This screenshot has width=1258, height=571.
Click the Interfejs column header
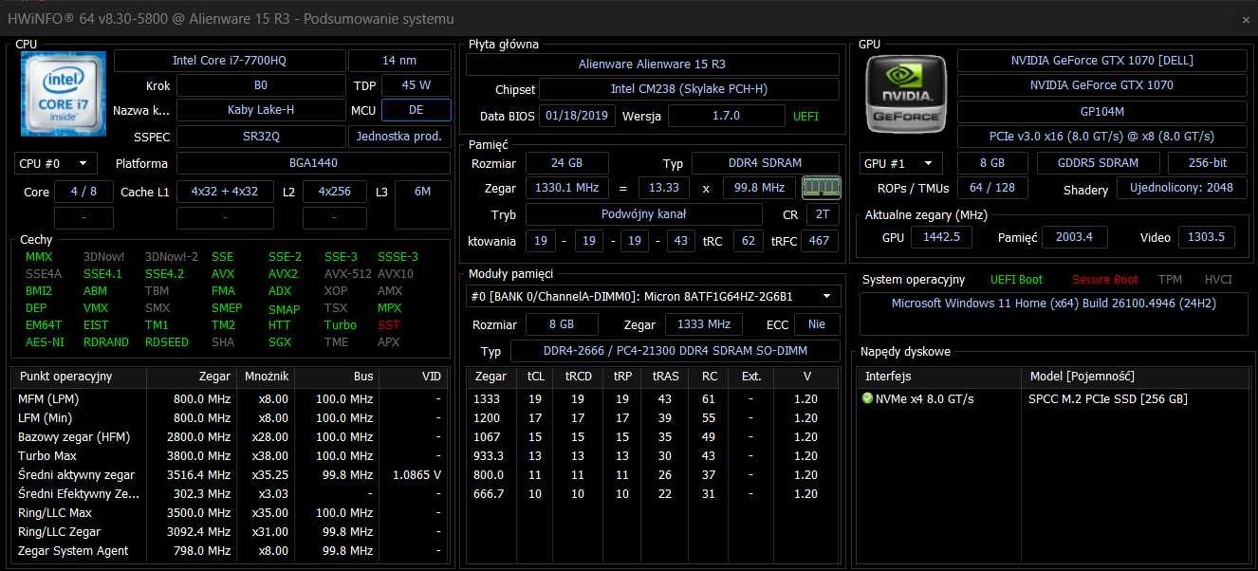[939, 377]
